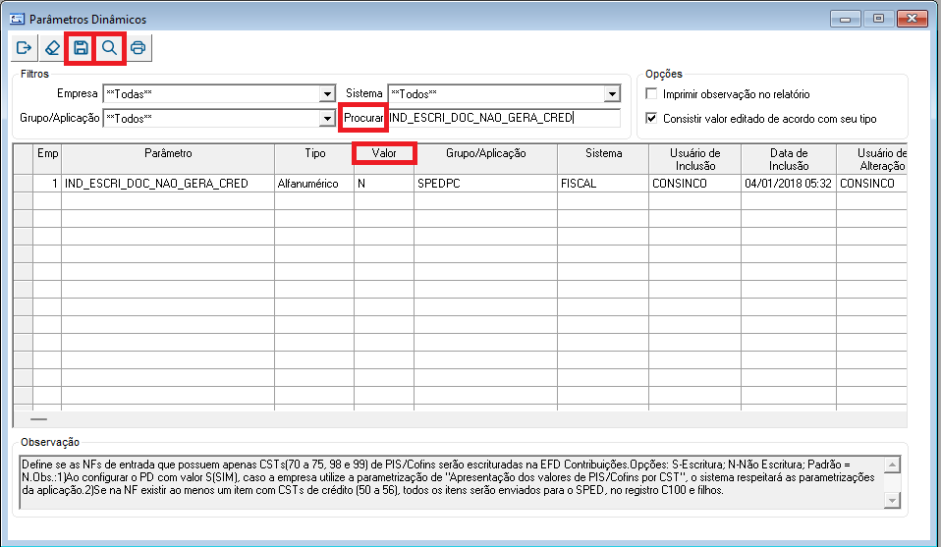941x547 pixels.
Task: Close the Parâmetros Dinâmicos window
Action: tap(913, 20)
